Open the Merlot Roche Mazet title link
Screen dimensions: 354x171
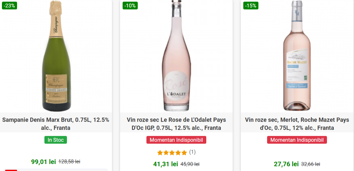click(297, 124)
